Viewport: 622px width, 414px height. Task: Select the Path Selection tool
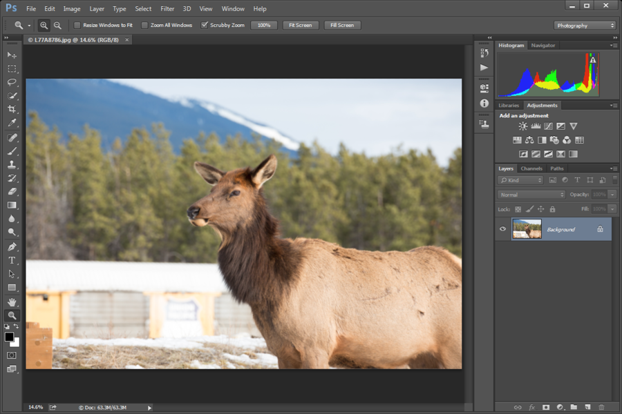click(12, 274)
